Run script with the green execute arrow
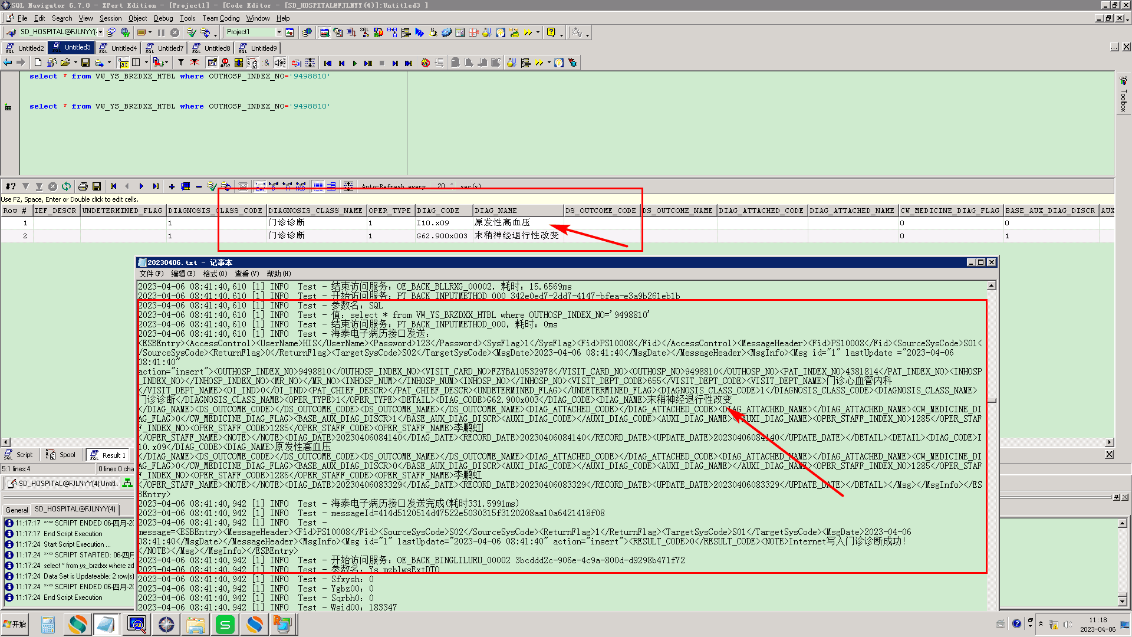 tap(354, 63)
